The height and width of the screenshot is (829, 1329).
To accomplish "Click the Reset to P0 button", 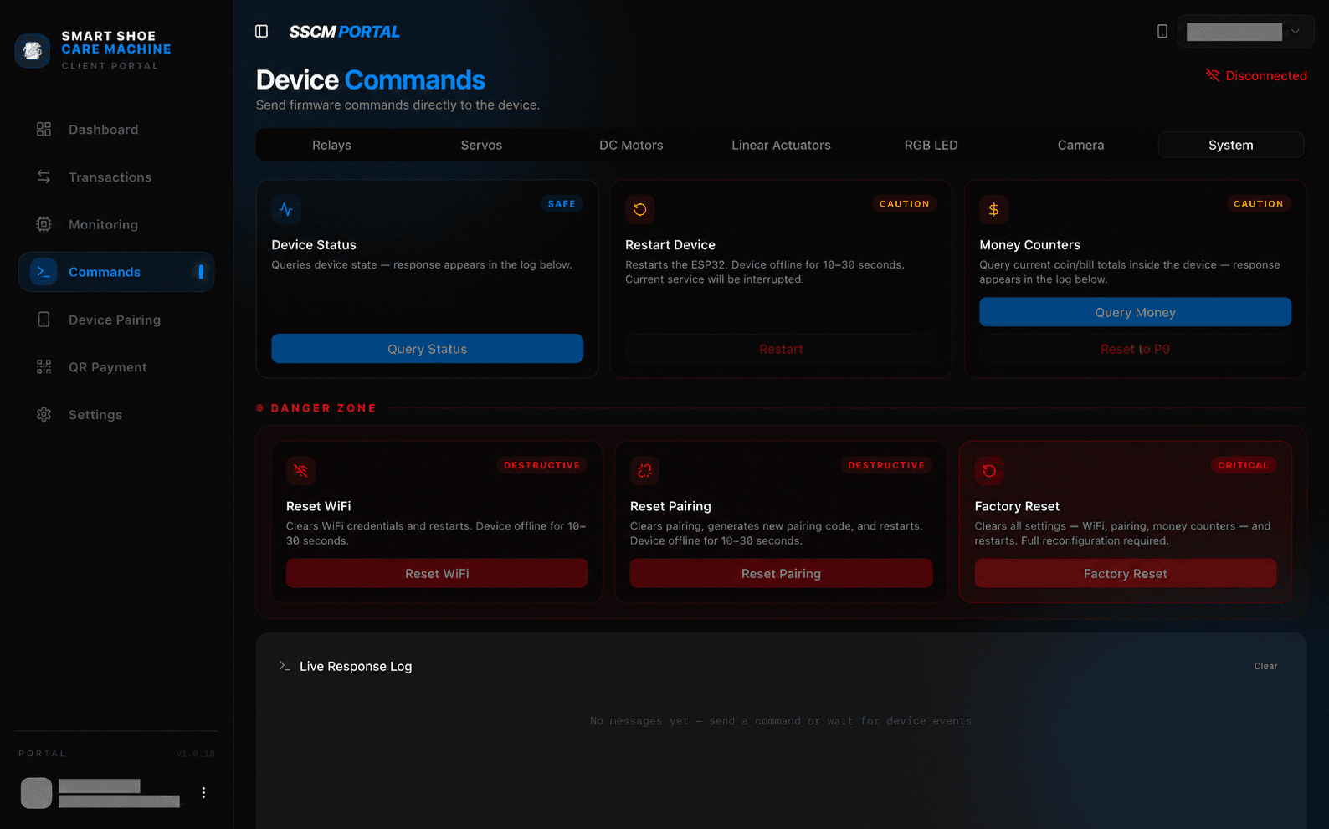I will pos(1135,349).
